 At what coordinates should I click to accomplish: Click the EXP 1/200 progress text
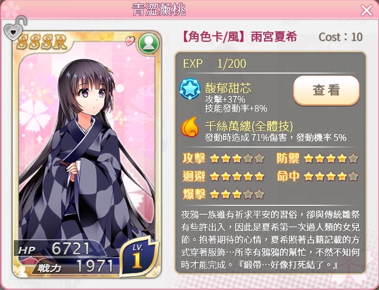click(x=215, y=64)
